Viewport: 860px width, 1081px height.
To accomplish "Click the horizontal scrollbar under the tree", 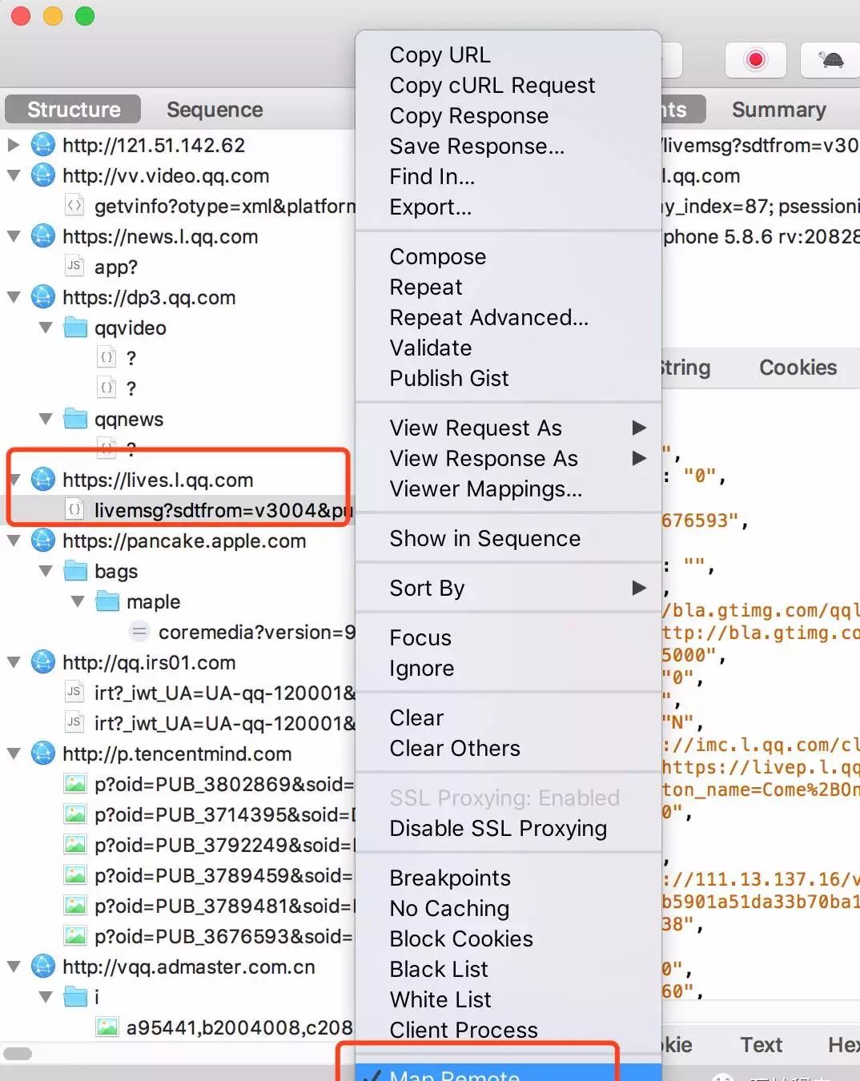I will tap(18, 1054).
